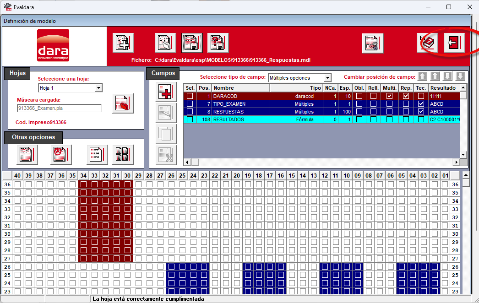Click the model settings gear icon

[x=373, y=43]
